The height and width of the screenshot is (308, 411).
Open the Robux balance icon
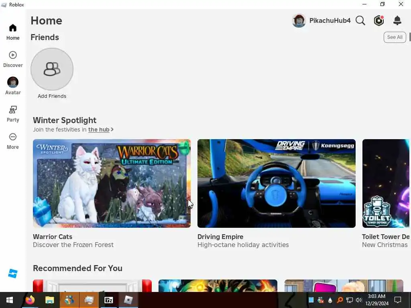379,20
